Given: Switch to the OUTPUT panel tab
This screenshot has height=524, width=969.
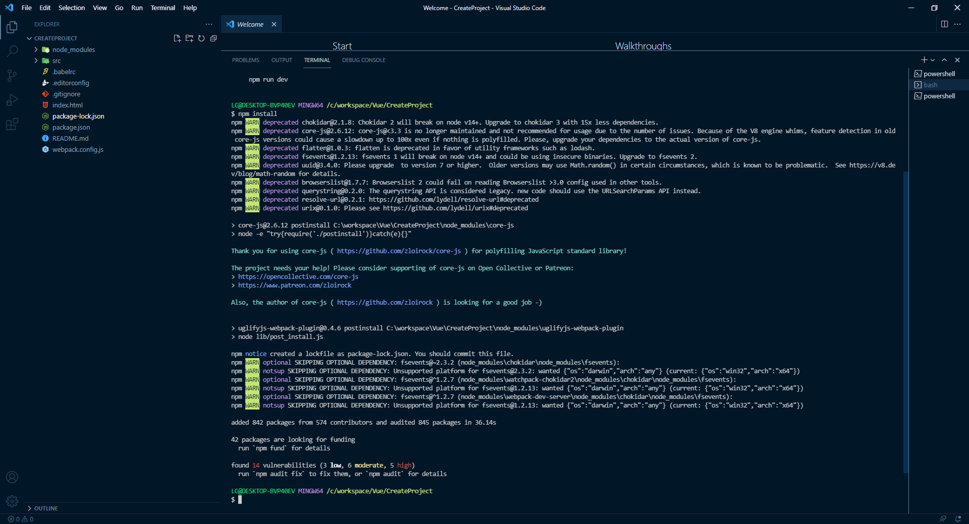Looking at the screenshot, I should pos(282,60).
